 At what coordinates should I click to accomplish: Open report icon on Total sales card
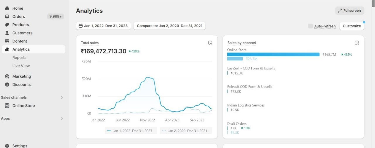tap(210, 43)
